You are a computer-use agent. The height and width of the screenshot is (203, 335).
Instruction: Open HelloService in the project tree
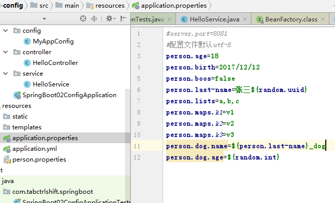tap(51, 84)
